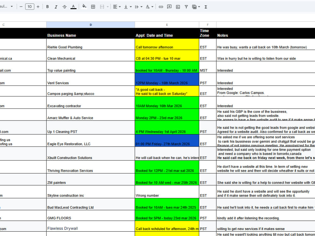Select the Bud MacLeod Contracting Ltd cell
The width and height of the screenshot is (315, 236).
pos(91,204)
